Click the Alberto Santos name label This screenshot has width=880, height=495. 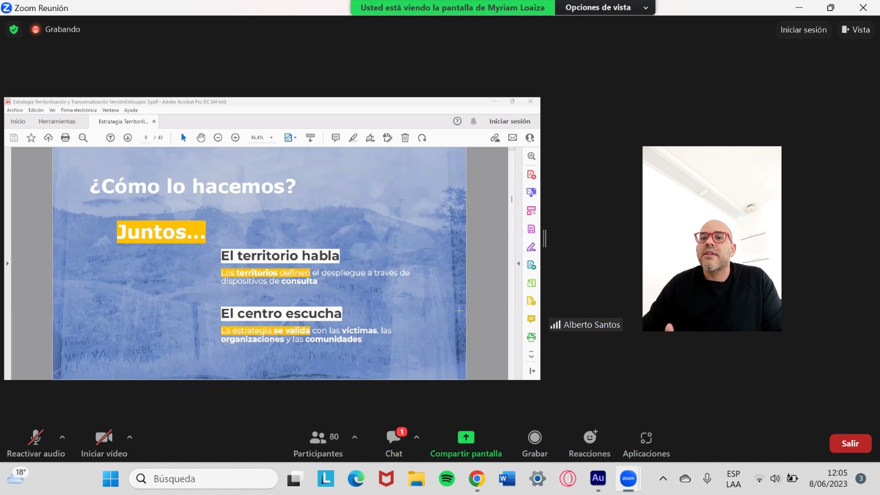click(x=586, y=324)
